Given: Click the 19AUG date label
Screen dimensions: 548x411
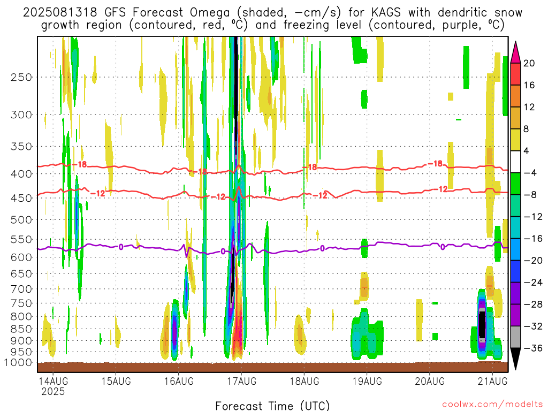Looking at the screenshot, I should pos(367,381).
